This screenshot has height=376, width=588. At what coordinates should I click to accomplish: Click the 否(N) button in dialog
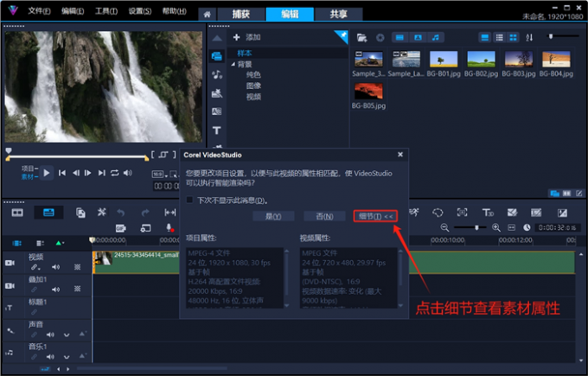tap(324, 216)
